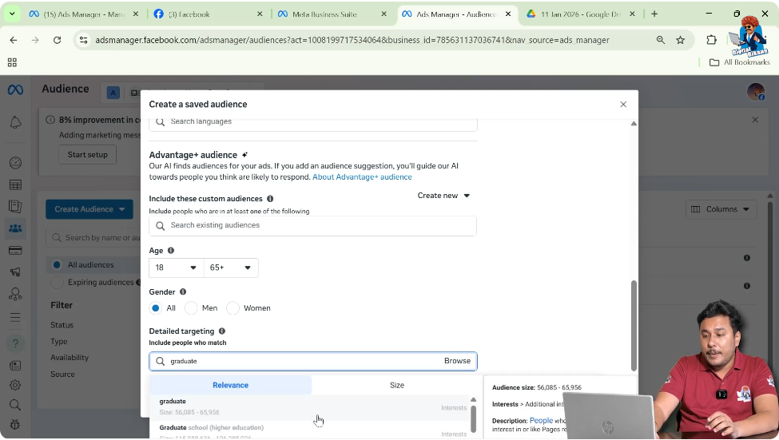Open Audiences icon in left sidebar
The height and width of the screenshot is (440, 779).
15,228
